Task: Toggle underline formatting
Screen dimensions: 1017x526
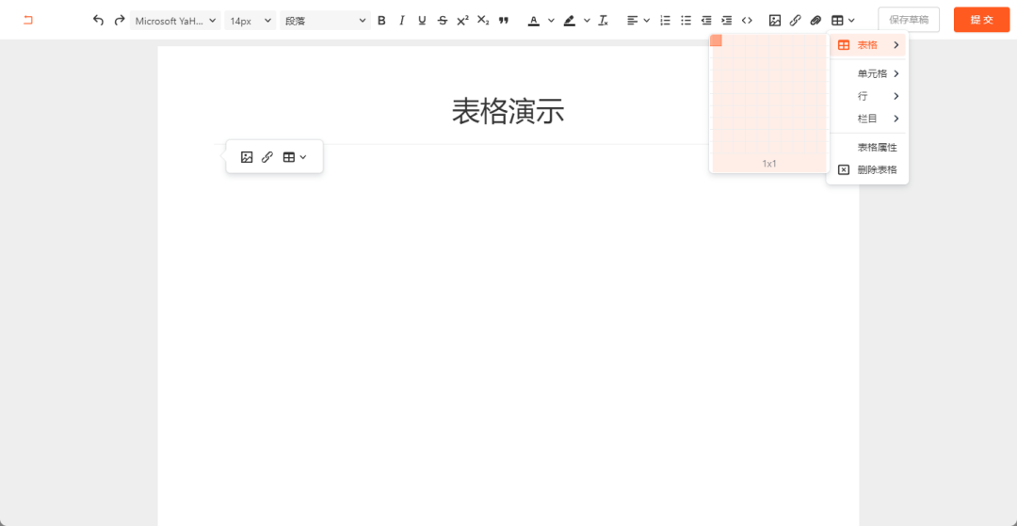Action: [422, 20]
